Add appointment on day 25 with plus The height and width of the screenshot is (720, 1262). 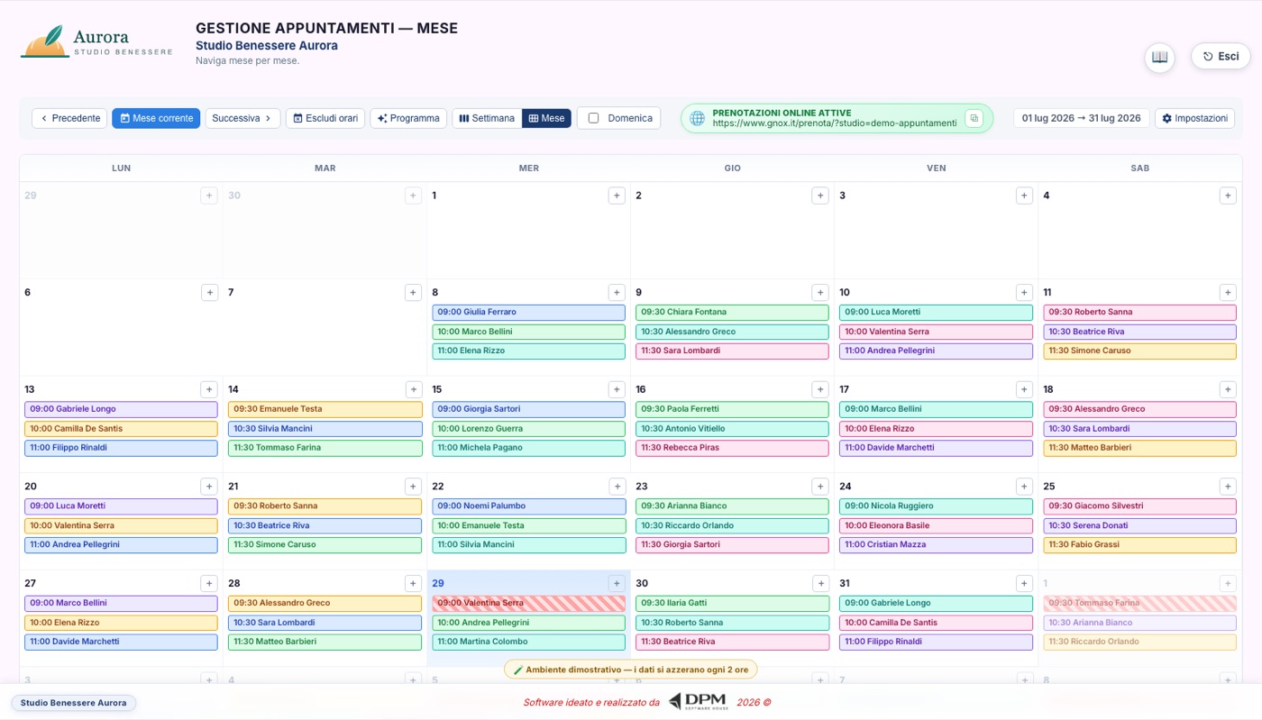[1228, 487]
